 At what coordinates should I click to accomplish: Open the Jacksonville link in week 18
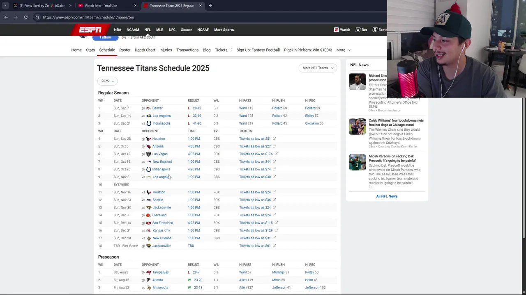[161, 246]
